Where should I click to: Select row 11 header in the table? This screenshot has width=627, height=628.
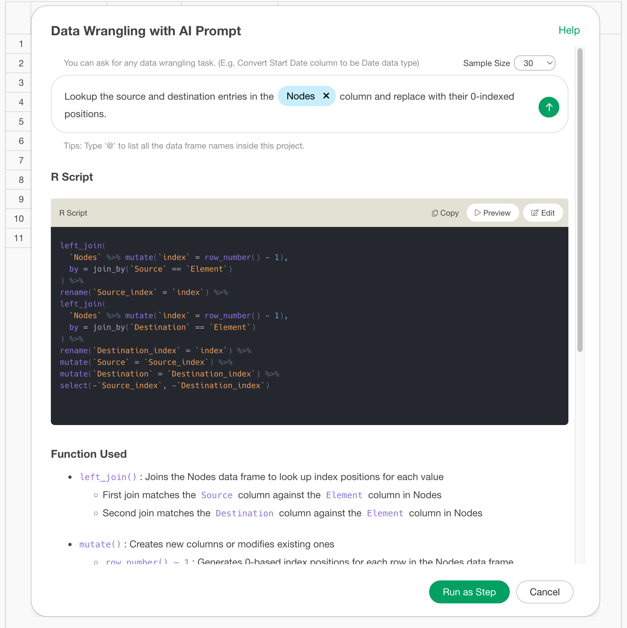point(19,238)
